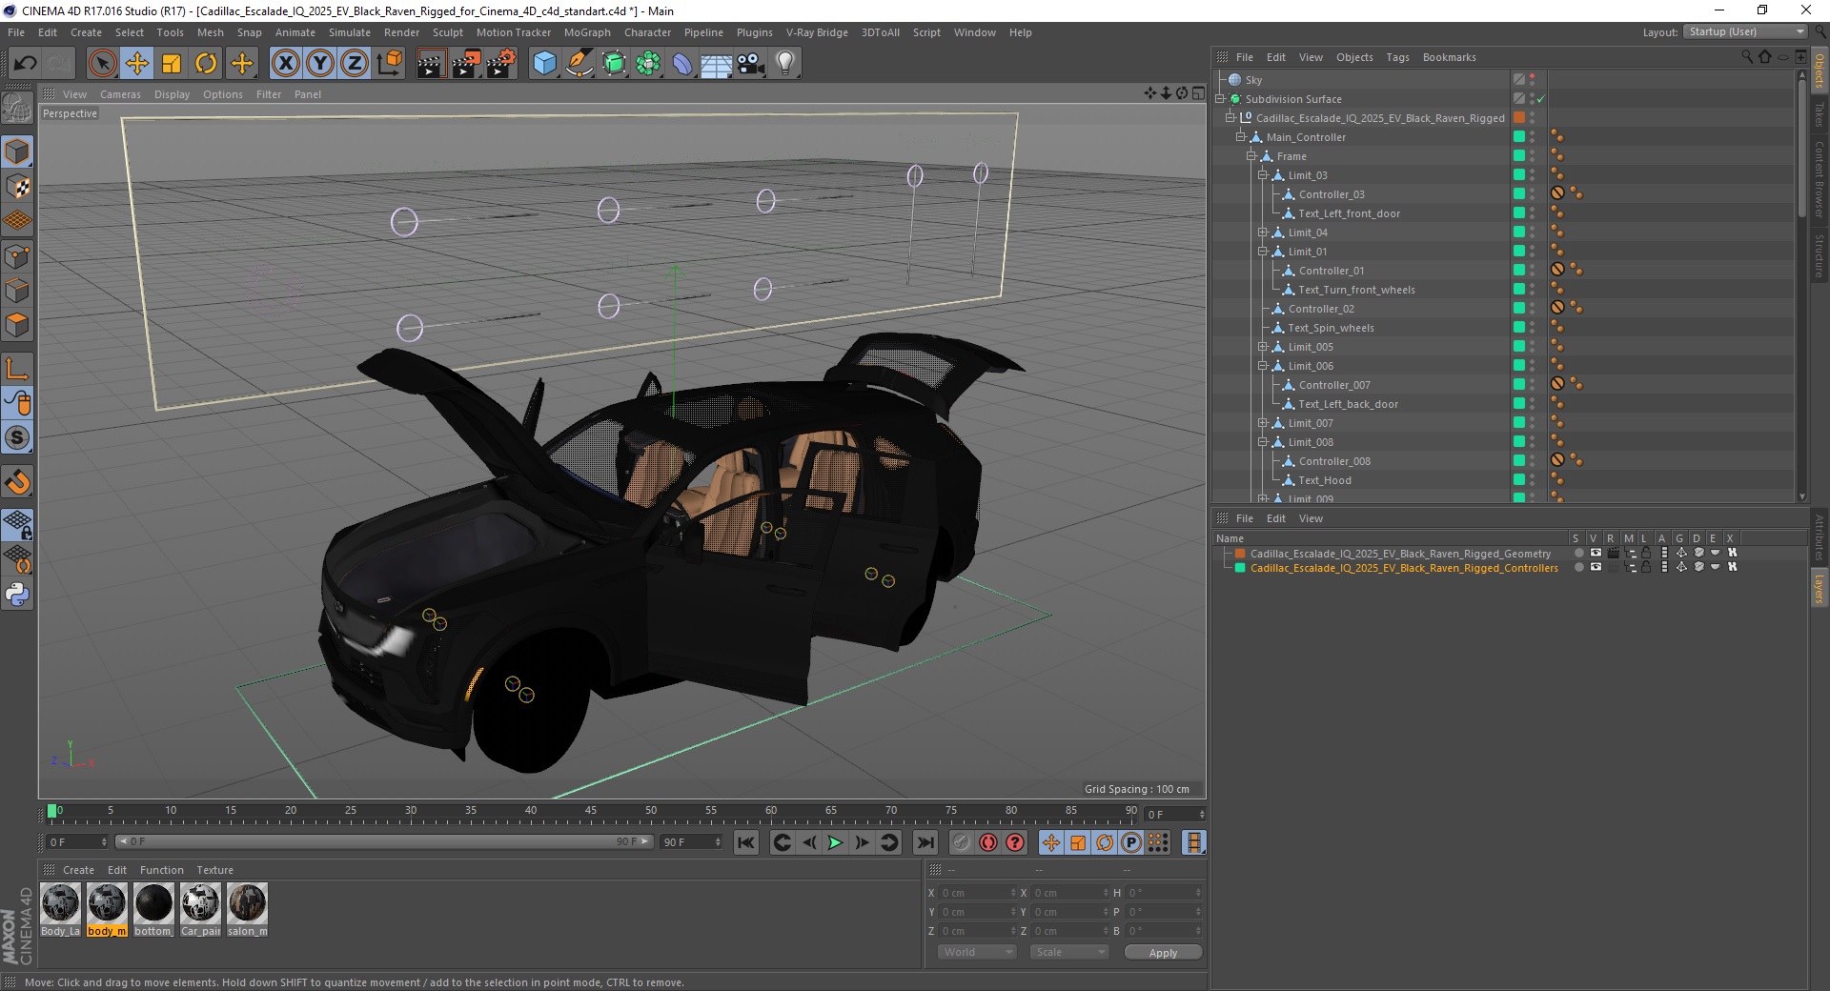Add a Light object
Viewport: 1830px width, 991px height.
[785, 64]
